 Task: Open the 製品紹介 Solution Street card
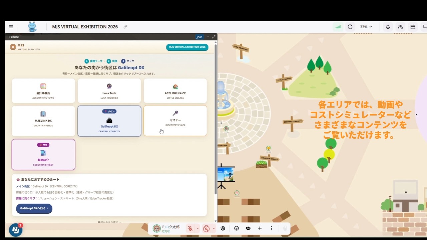click(x=43, y=155)
